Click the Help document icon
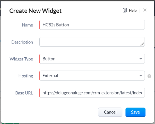 coord(125,10)
